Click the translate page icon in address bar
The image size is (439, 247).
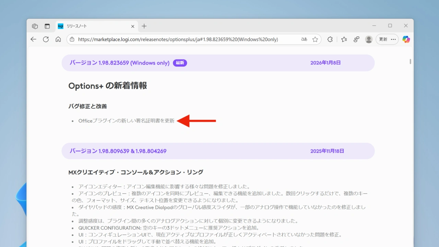pos(304,39)
